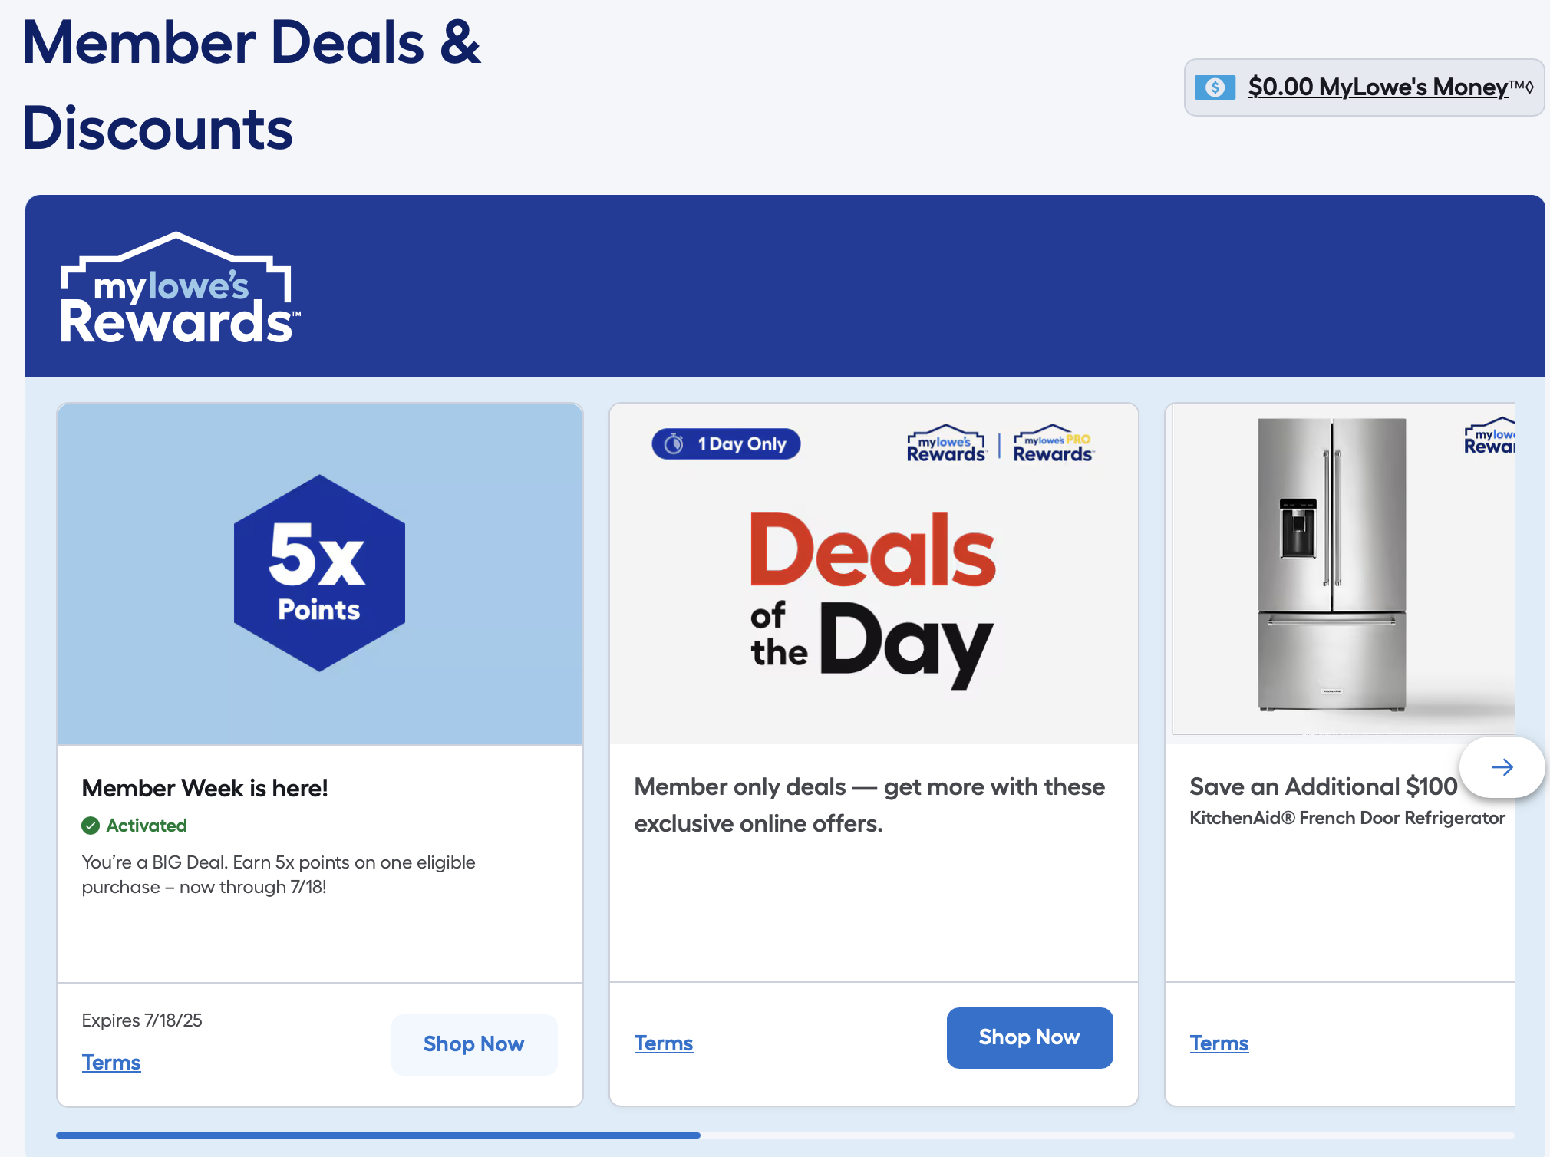This screenshot has width=1550, height=1157.
Task: Click the dollar bill icon beside MyLowe's Money
Action: [x=1215, y=87]
